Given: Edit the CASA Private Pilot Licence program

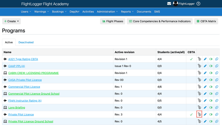Looking at the screenshot, I should [x=205, y=80].
